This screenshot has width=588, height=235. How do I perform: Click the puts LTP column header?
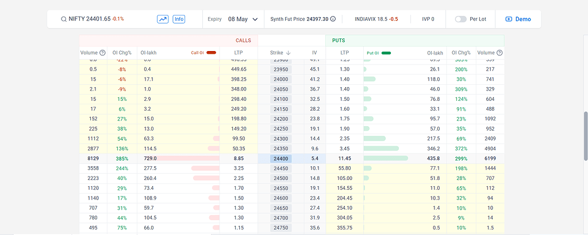345,53
